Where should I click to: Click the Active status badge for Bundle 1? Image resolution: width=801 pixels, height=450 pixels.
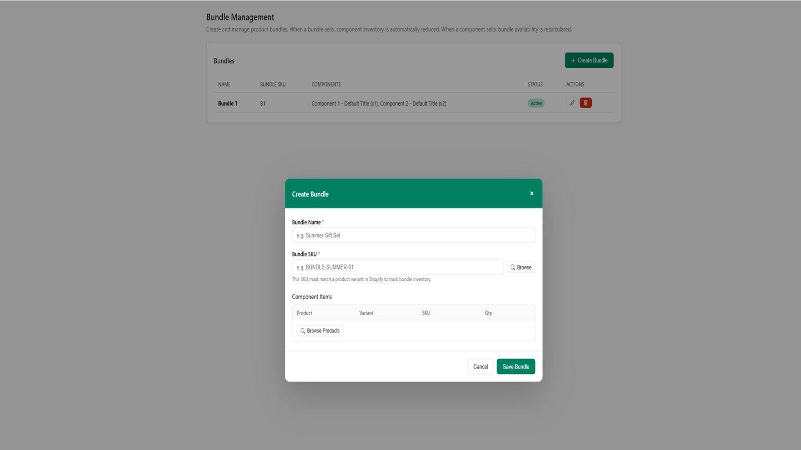[536, 103]
